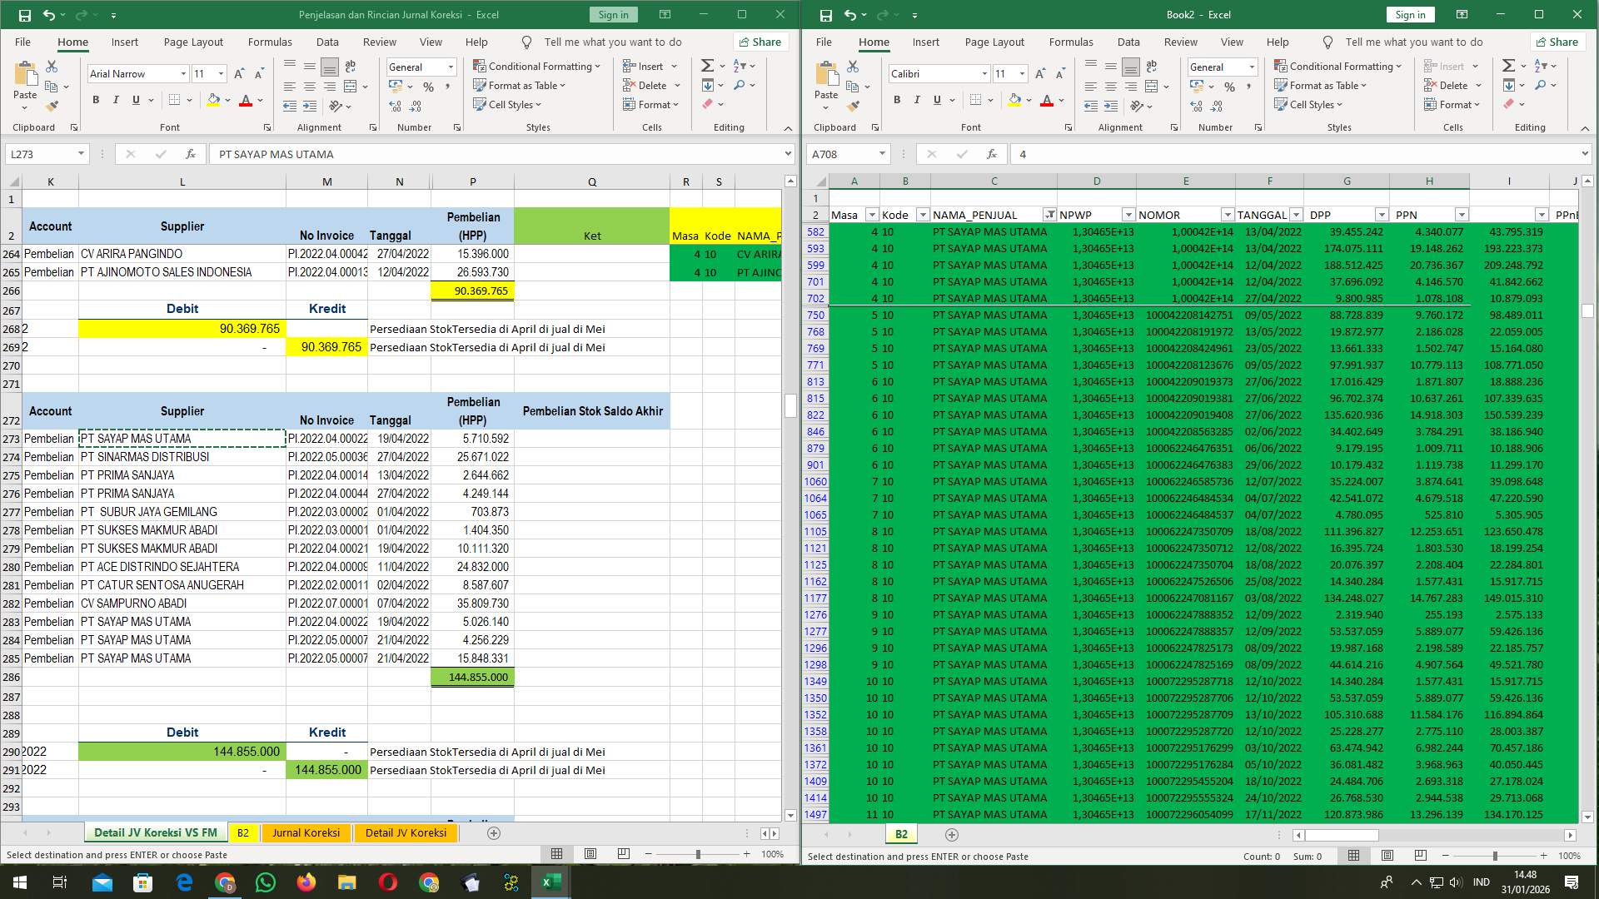Click the Sort & Filter icon
Screen dimensions: 1599x899
pyautogui.click(x=738, y=65)
